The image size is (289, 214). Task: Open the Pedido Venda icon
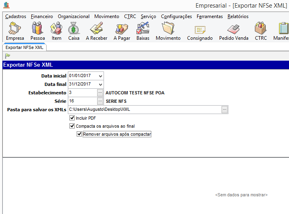pyautogui.click(x=234, y=31)
